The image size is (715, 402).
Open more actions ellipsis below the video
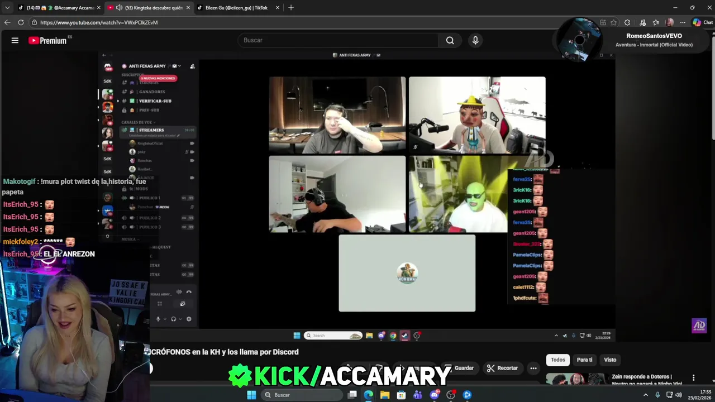533,368
